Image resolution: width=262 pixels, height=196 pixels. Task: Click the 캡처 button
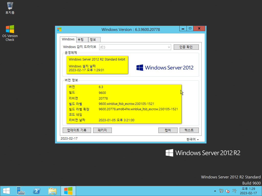point(168,130)
